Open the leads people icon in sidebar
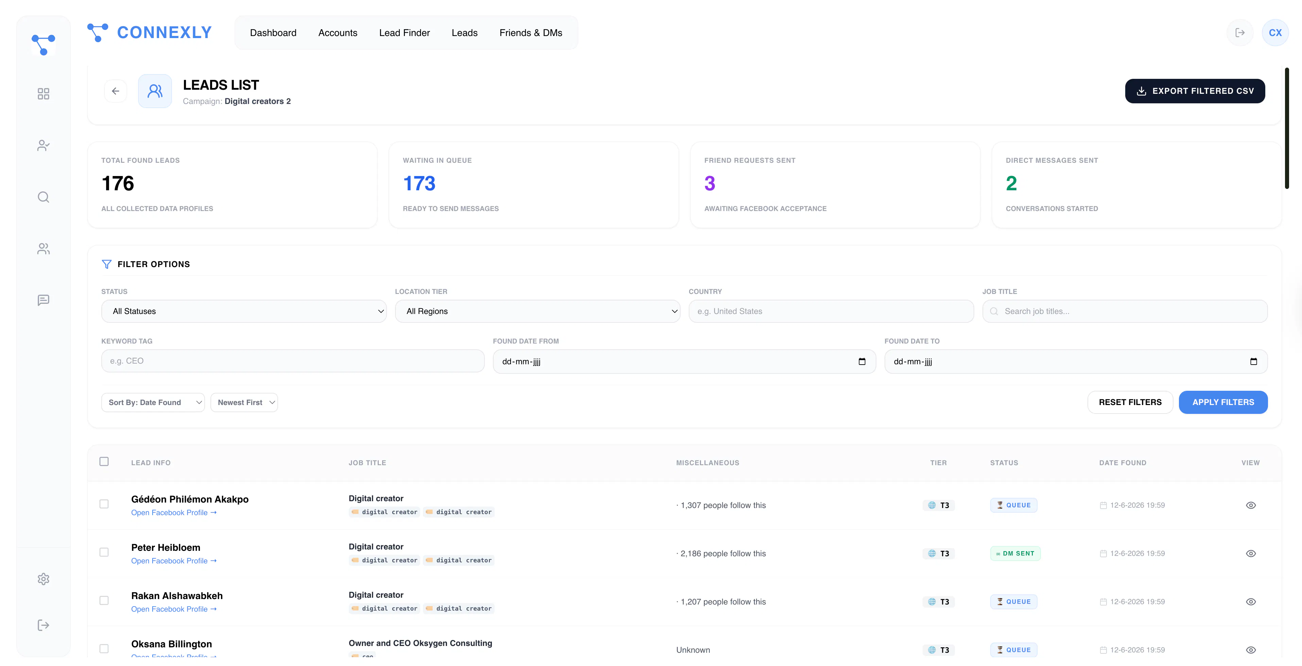This screenshot has height=666, width=1302. click(x=44, y=249)
